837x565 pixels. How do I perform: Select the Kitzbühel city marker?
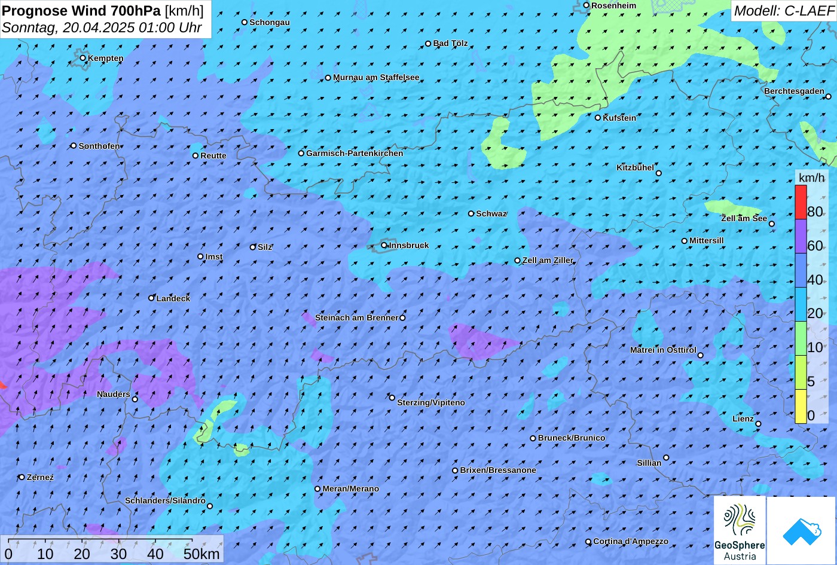coord(659,173)
